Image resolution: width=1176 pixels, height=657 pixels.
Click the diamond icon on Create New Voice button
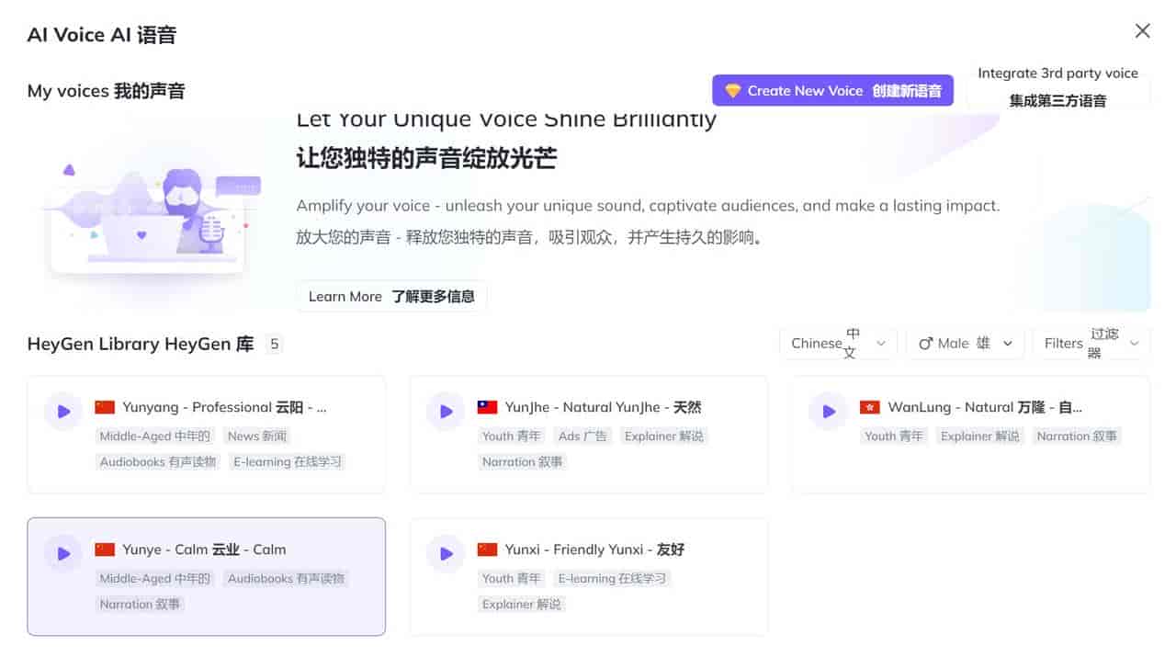731,90
